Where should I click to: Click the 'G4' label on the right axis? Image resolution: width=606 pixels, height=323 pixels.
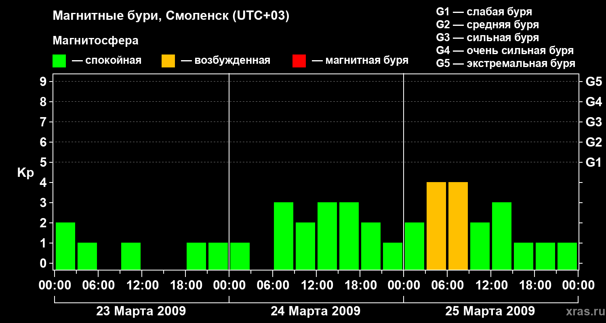pos(593,102)
